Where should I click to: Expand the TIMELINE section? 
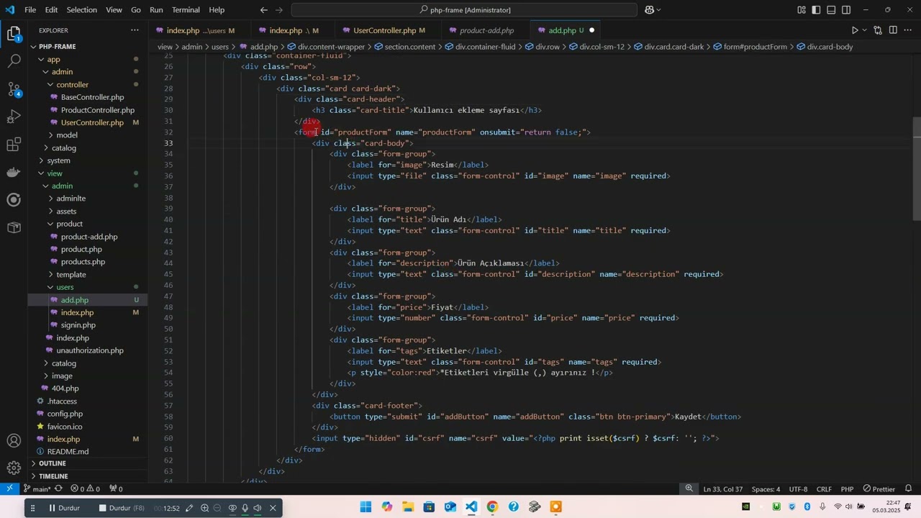pyautogui.click(x=53, y=476)
